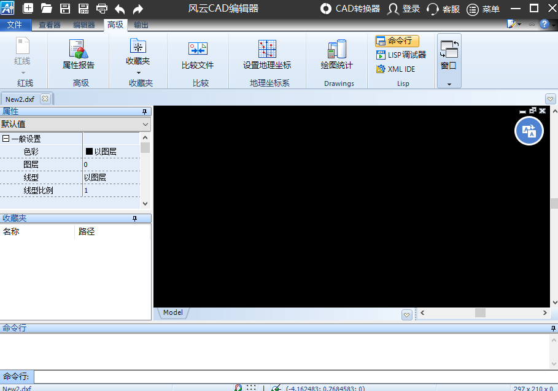Open help with the question mark icon

(544, 24)
